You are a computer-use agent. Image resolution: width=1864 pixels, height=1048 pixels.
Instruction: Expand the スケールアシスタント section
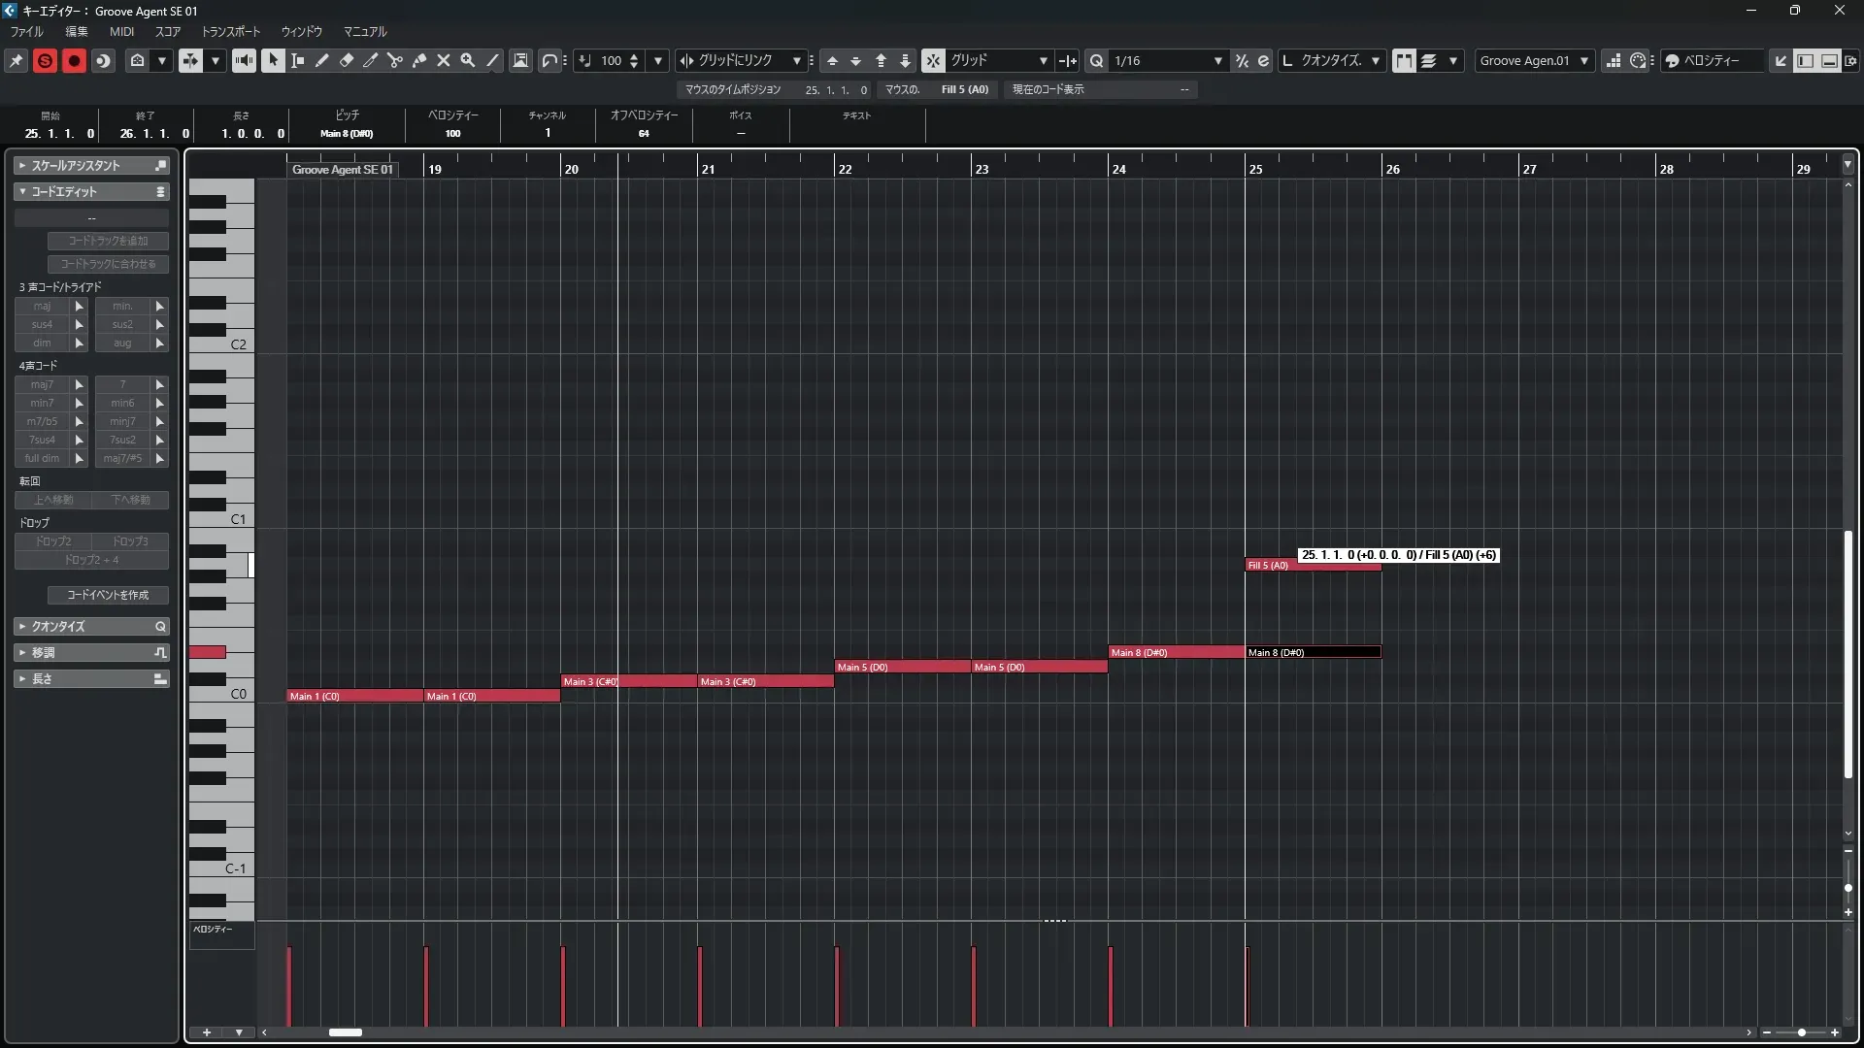[x=91, y=166]
